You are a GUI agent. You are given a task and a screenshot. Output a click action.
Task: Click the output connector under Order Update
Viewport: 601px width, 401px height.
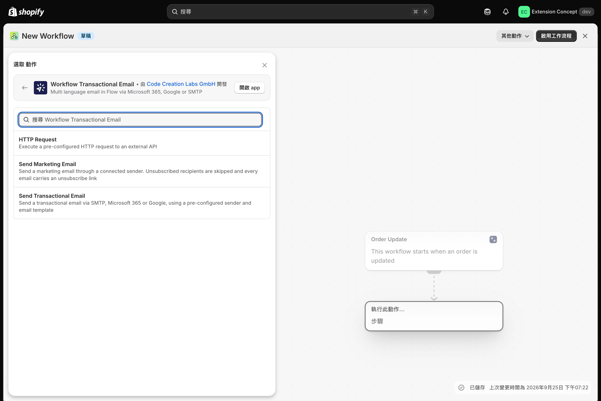[434, 272]
